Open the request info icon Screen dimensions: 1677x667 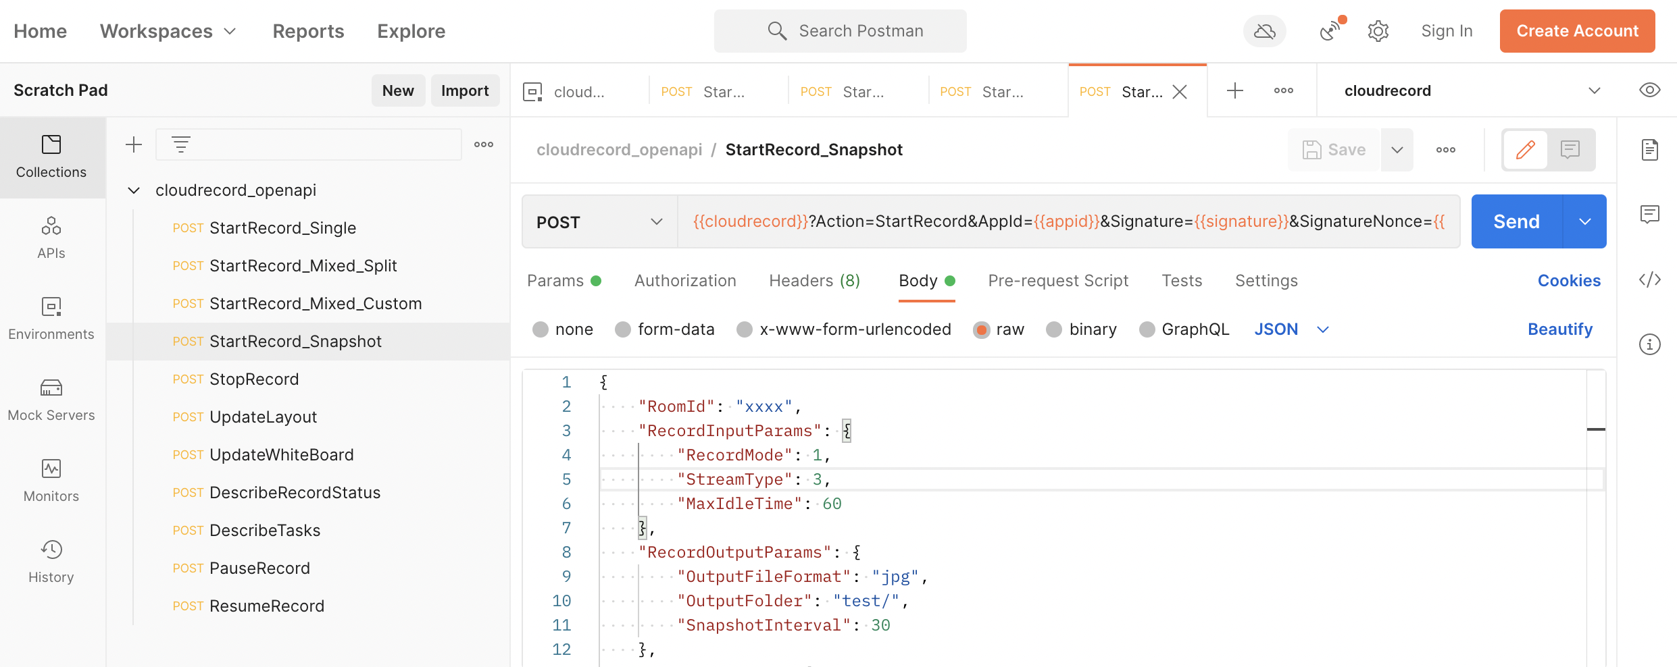1649,344
